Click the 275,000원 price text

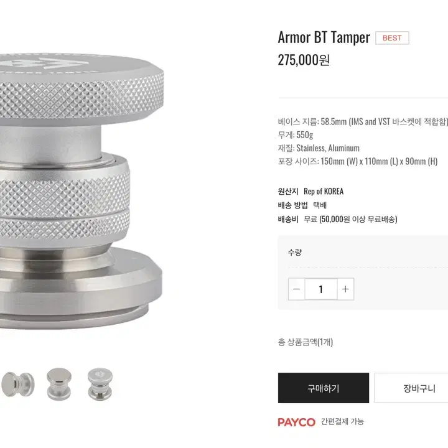click(x=304, y=60)
